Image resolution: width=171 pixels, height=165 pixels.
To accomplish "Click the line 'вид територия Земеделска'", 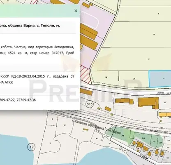I will point(51,47).
